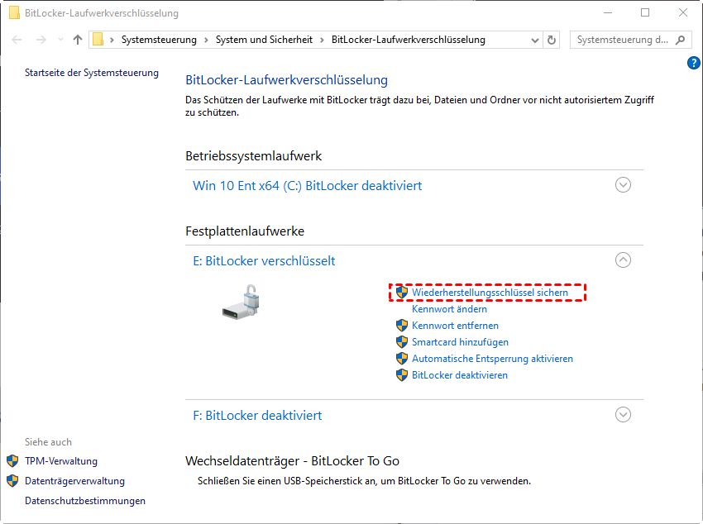Click the search magnifier icon
The height and width of the screenshot is (524, 703).
680,40
